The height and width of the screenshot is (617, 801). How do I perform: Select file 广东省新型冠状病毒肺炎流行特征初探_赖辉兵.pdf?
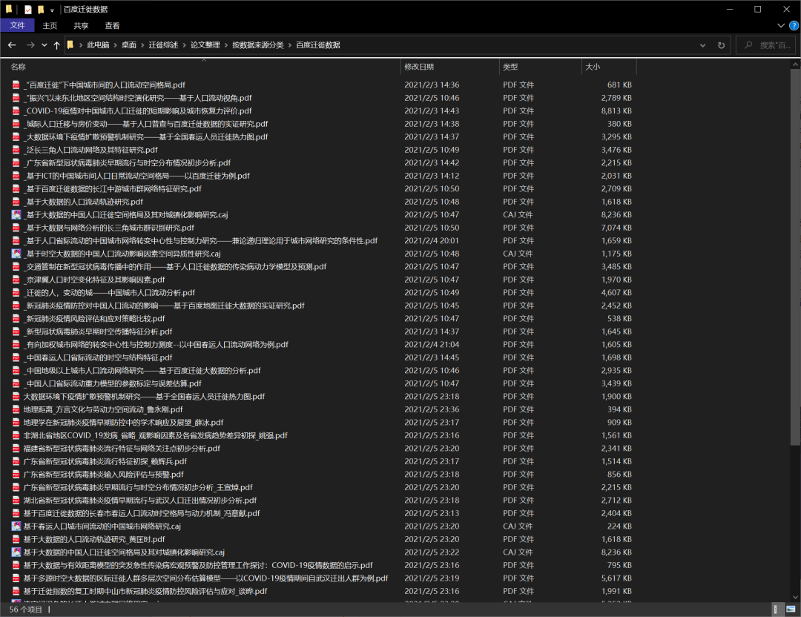[105, 461]
